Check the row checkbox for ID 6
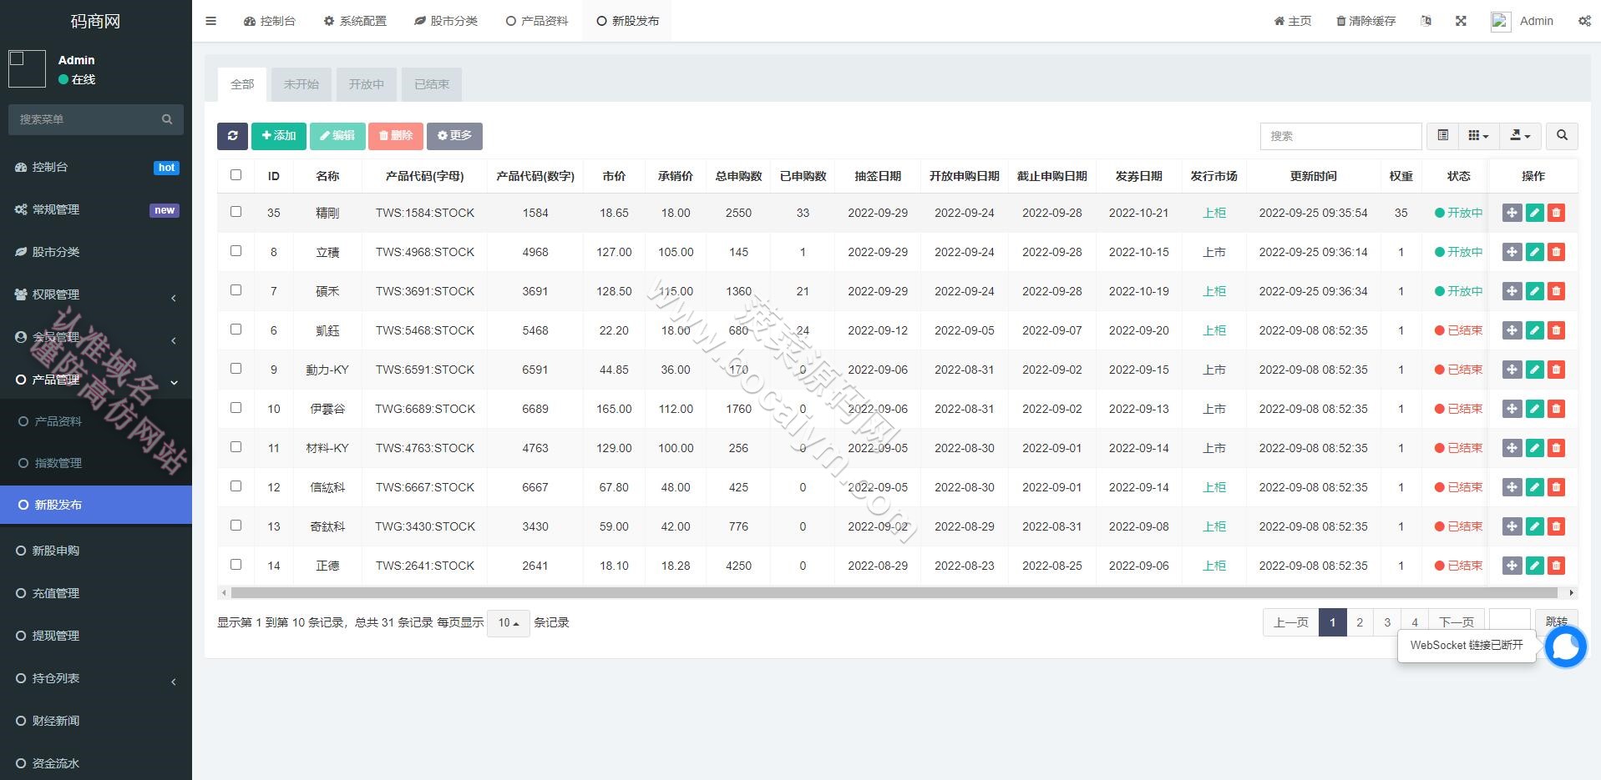This screenshot has width=1601, height=780. click(236, 330)
